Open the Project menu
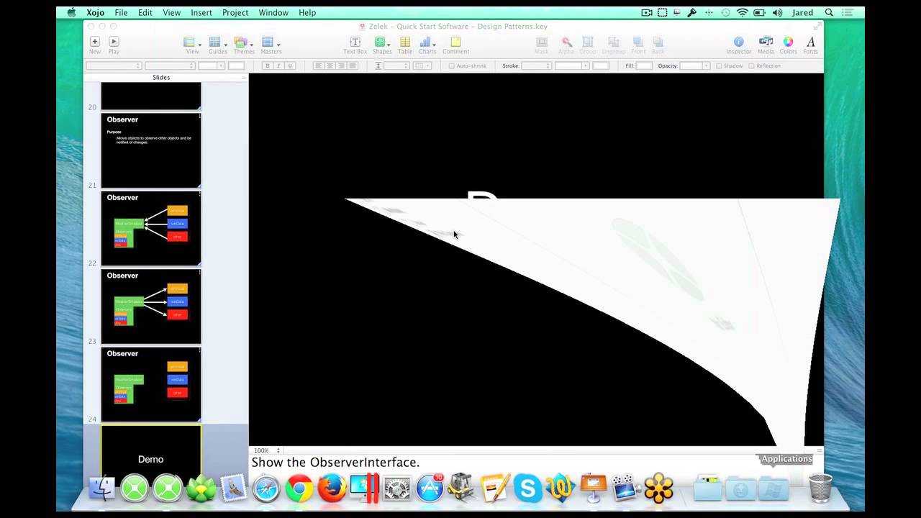Screen dimensions: 921x518 pyautogui.click(x=235, y=12)
